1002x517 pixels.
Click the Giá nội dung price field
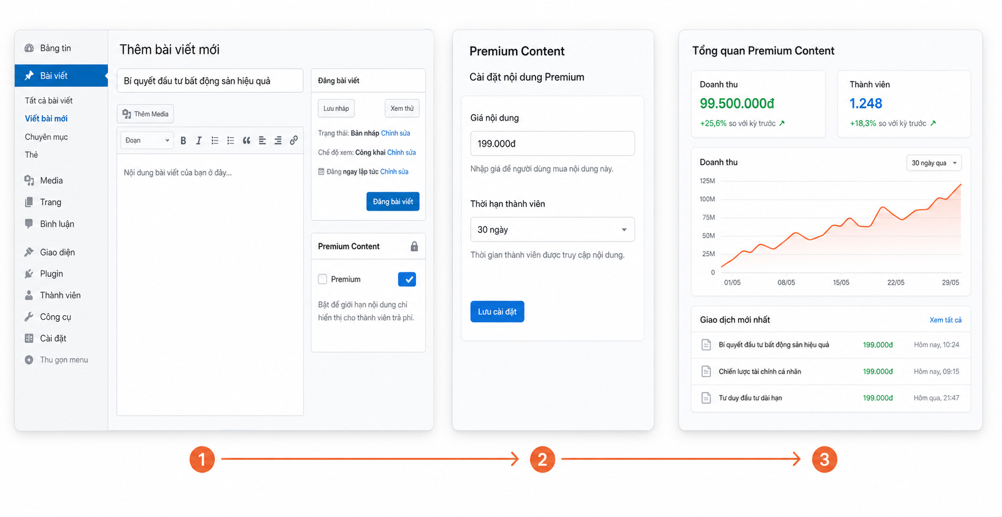coord(552,143)
